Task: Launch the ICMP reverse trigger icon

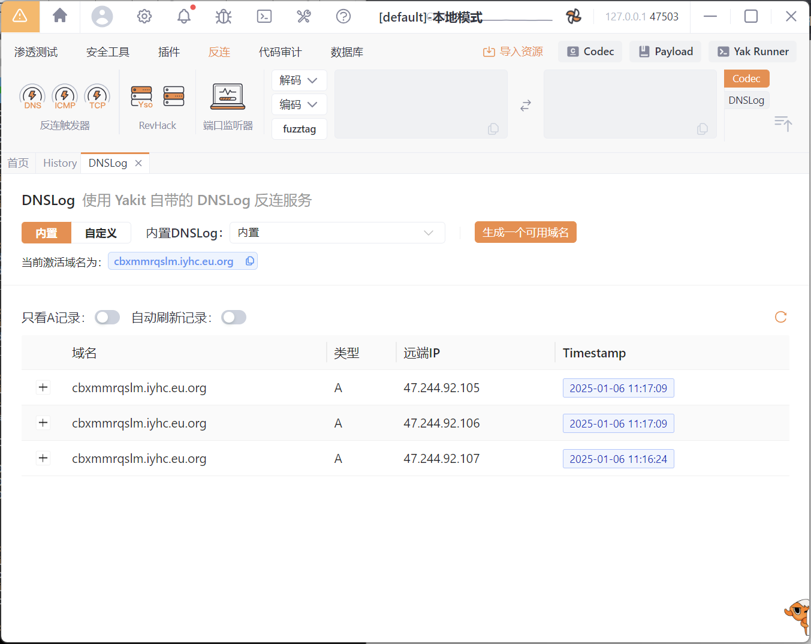Action: 65,97
